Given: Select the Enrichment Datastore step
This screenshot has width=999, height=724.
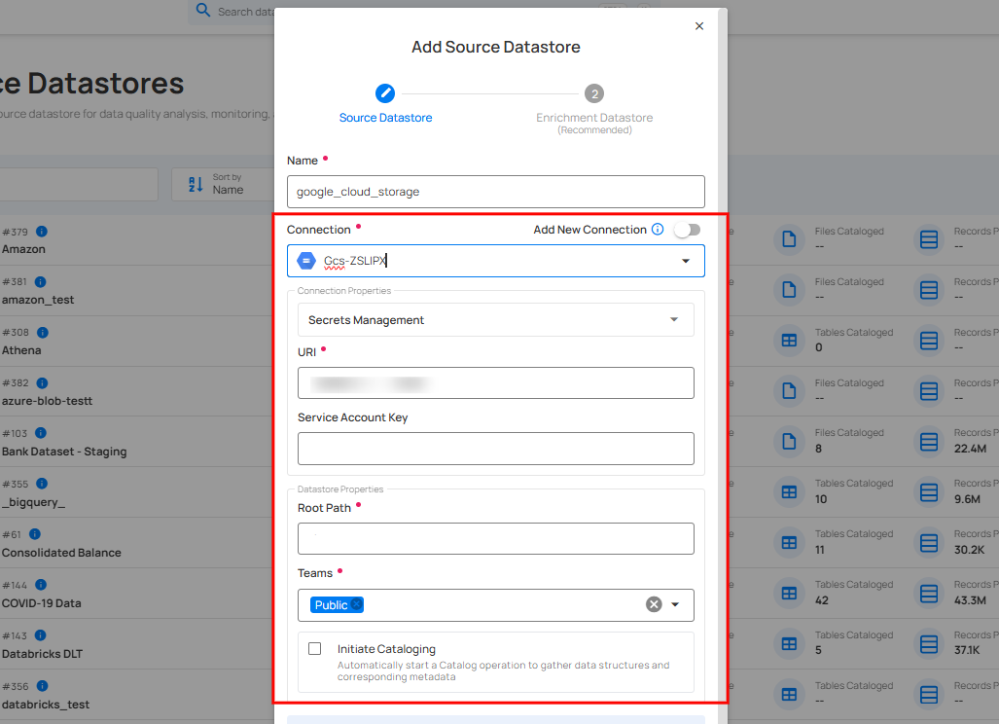Looking at the screenshot, I should 594,94.
